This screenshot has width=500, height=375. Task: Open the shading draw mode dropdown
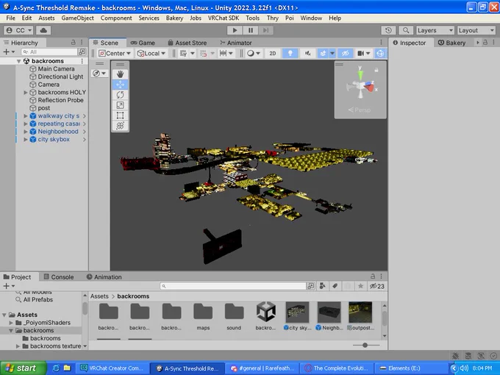tap(254, 53)
